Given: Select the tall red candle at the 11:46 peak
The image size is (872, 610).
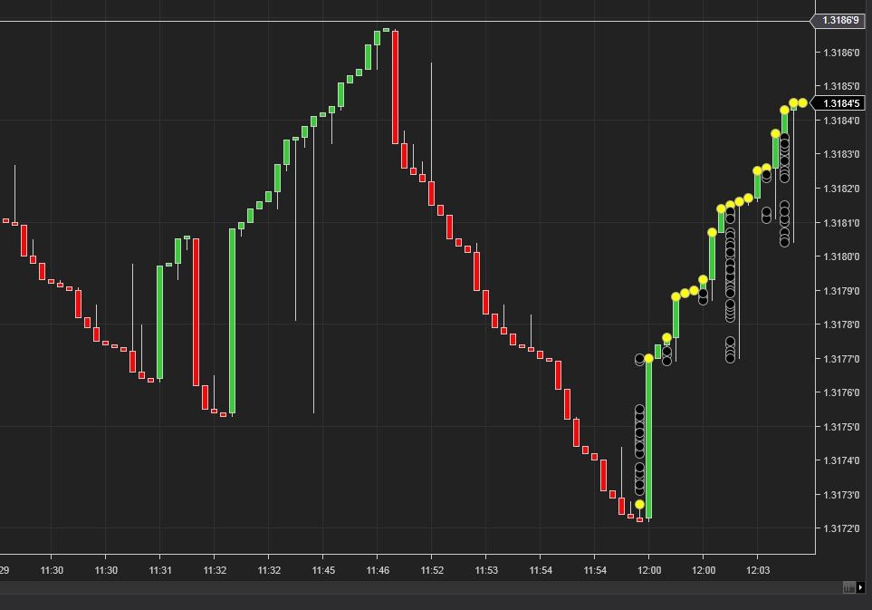Looking at the screenshot, I should click(396, 87).
